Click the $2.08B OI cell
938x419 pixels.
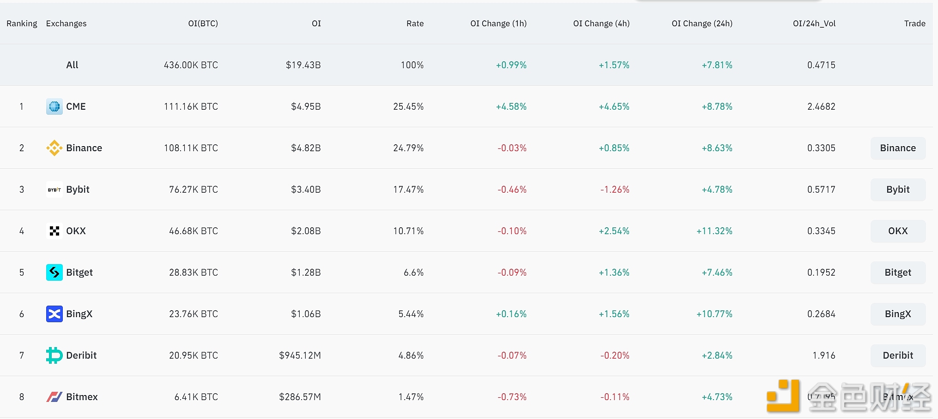[x=306, y=231]
